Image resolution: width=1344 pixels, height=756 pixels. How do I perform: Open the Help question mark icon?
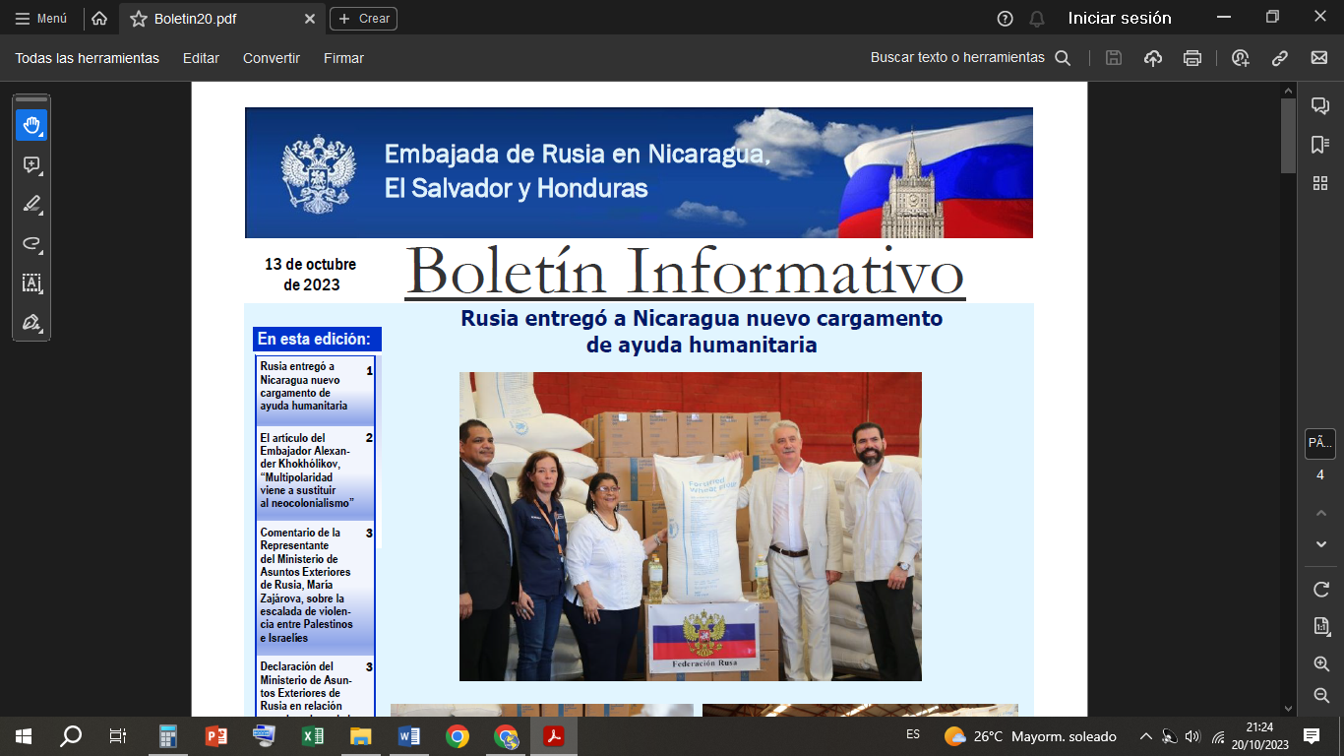pyautogui.click(x=1005, y=19)
